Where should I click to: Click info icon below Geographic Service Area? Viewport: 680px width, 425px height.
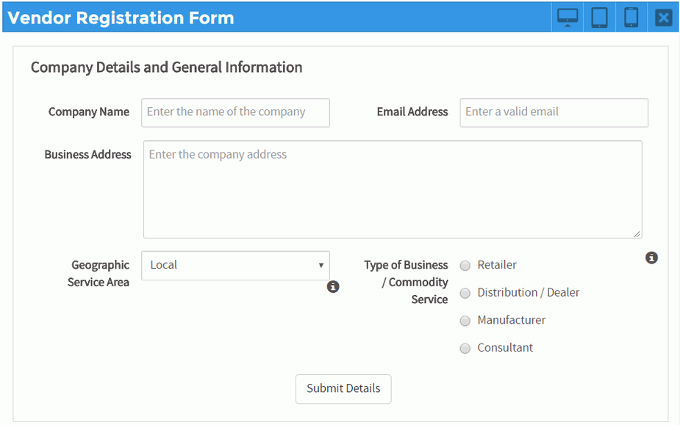pos(333,287)
